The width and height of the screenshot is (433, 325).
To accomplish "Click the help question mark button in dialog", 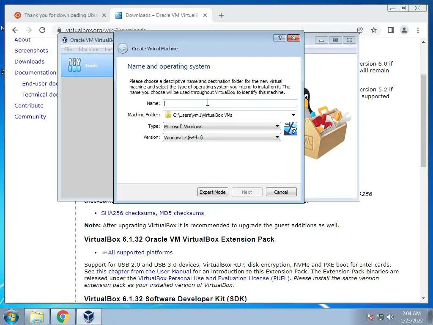I will [x=280, y=38].
